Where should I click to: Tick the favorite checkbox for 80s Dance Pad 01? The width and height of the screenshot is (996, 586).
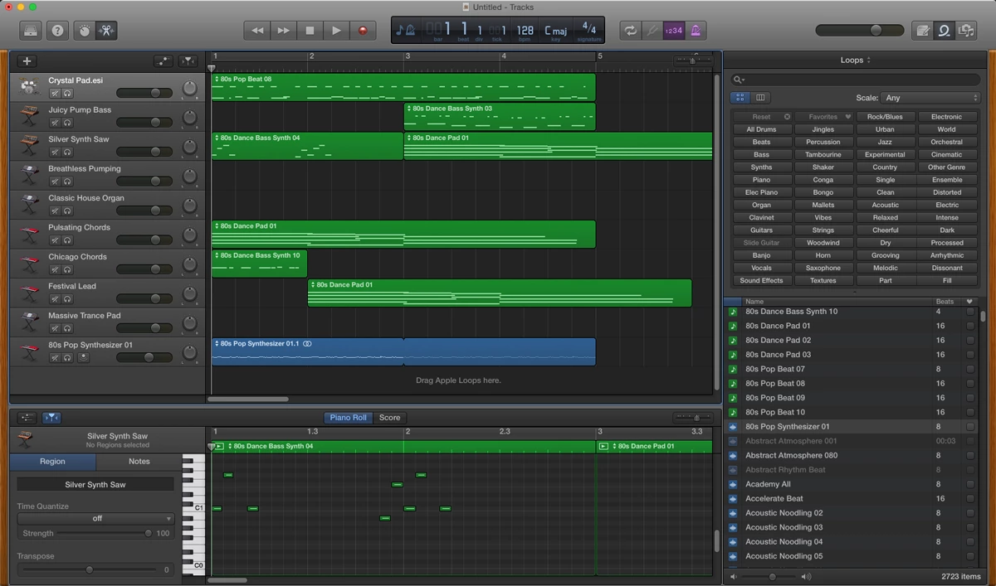pyautogui.click(x=969, y=326)
